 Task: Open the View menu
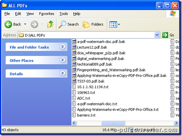(30, 14)
